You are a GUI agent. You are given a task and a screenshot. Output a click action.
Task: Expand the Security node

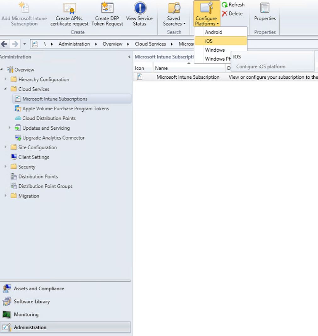point(6,166)
